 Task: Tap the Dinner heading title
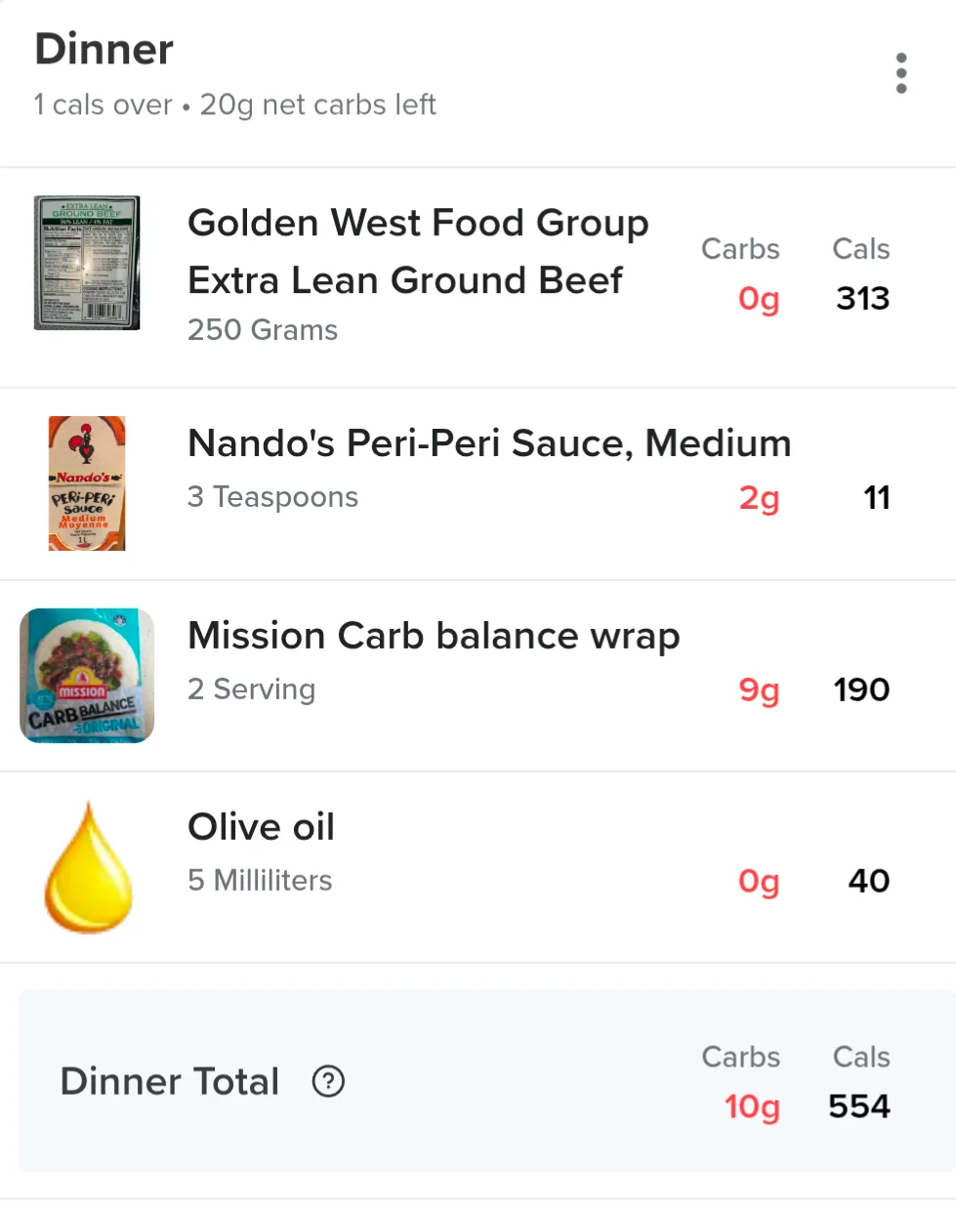(104, 49)
